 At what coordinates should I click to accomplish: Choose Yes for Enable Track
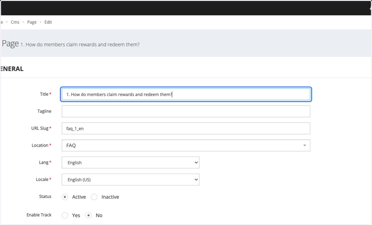pyautogui.click(x=65, y=215)
